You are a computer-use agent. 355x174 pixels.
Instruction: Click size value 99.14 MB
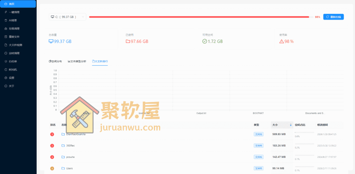[x=278, y=168]
